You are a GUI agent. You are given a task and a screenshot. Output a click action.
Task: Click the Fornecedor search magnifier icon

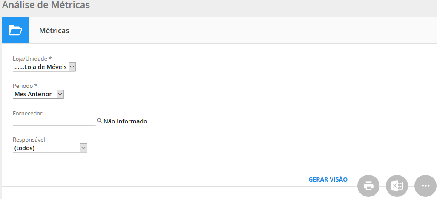(99, 121)
